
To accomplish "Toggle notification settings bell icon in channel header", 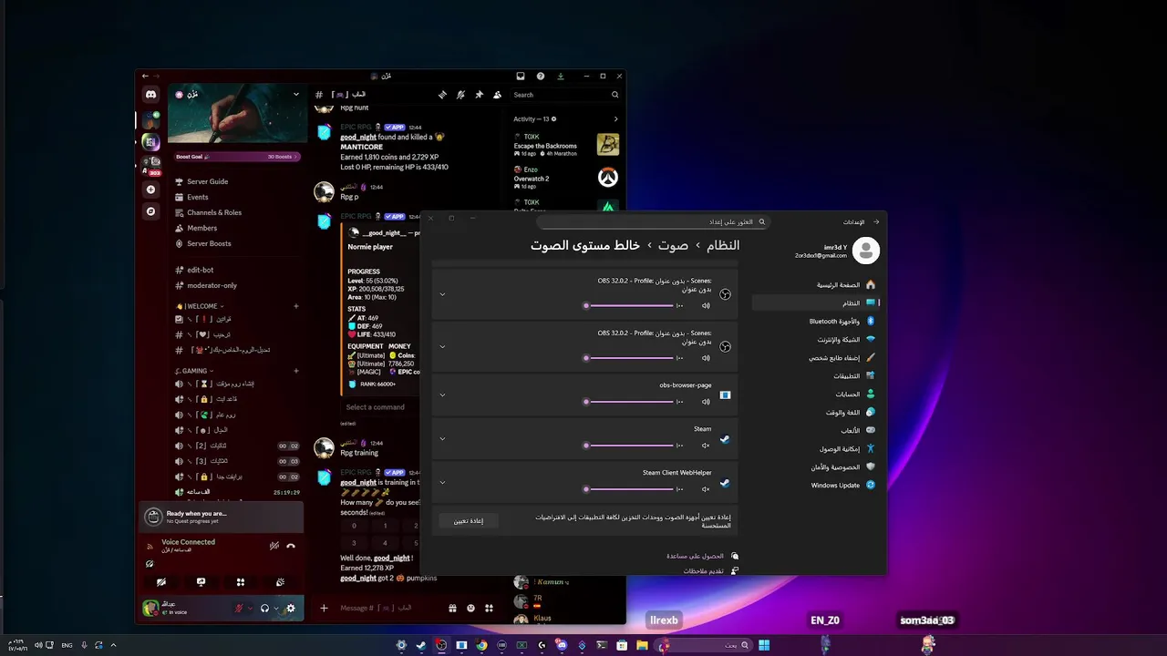I will tap(460, 95).
